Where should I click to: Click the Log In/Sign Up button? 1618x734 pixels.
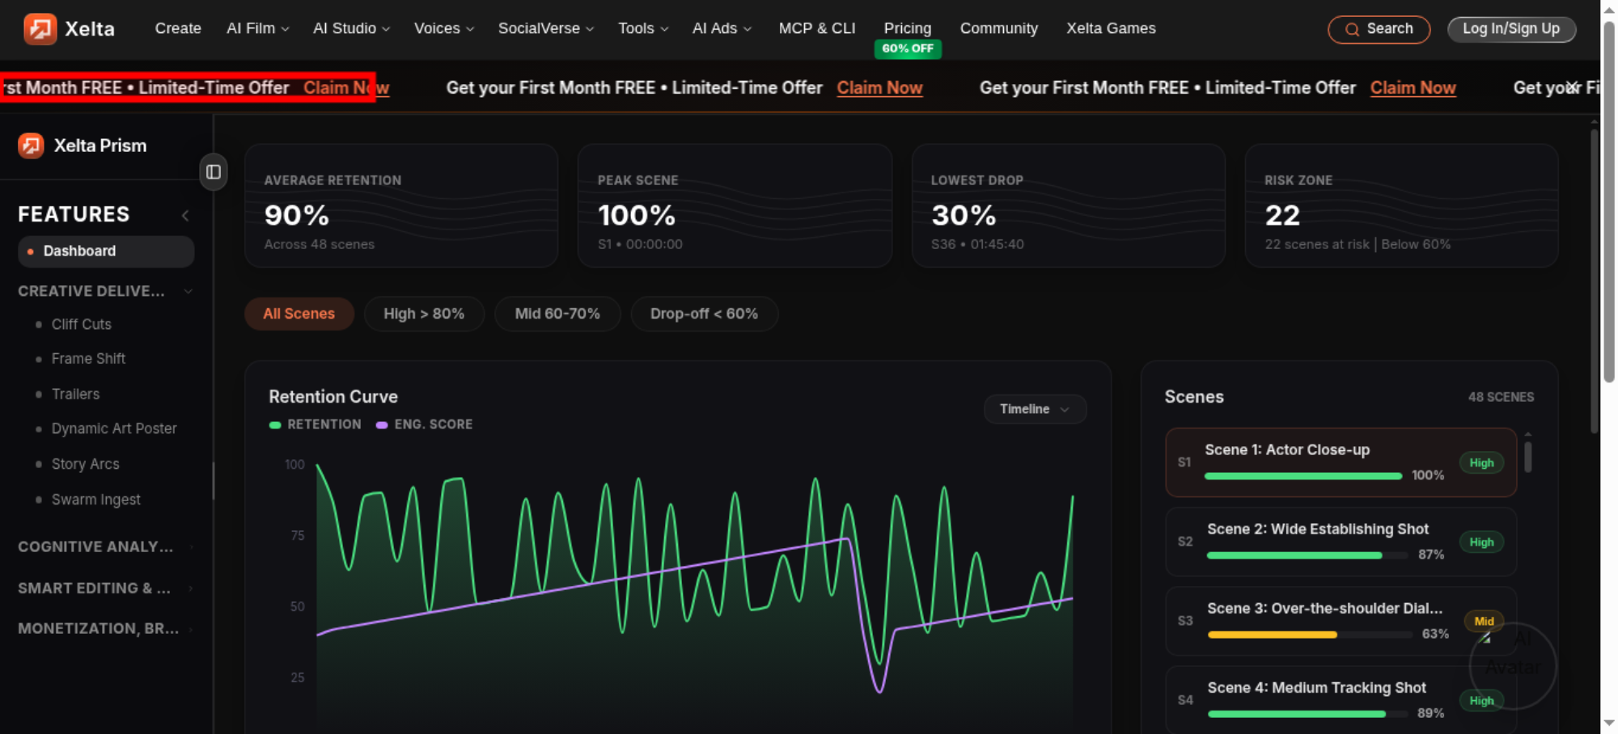tap(1511, 29)
